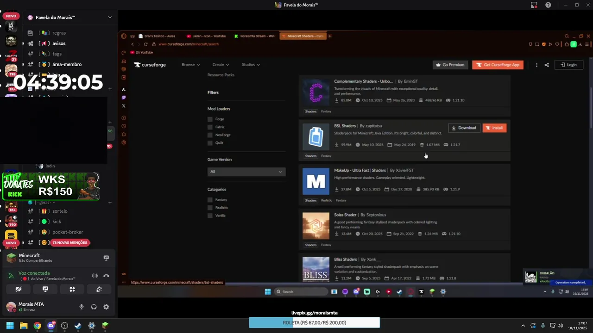Reload the browser page
This screenshot has width=593, height=333.
[145, 44]
